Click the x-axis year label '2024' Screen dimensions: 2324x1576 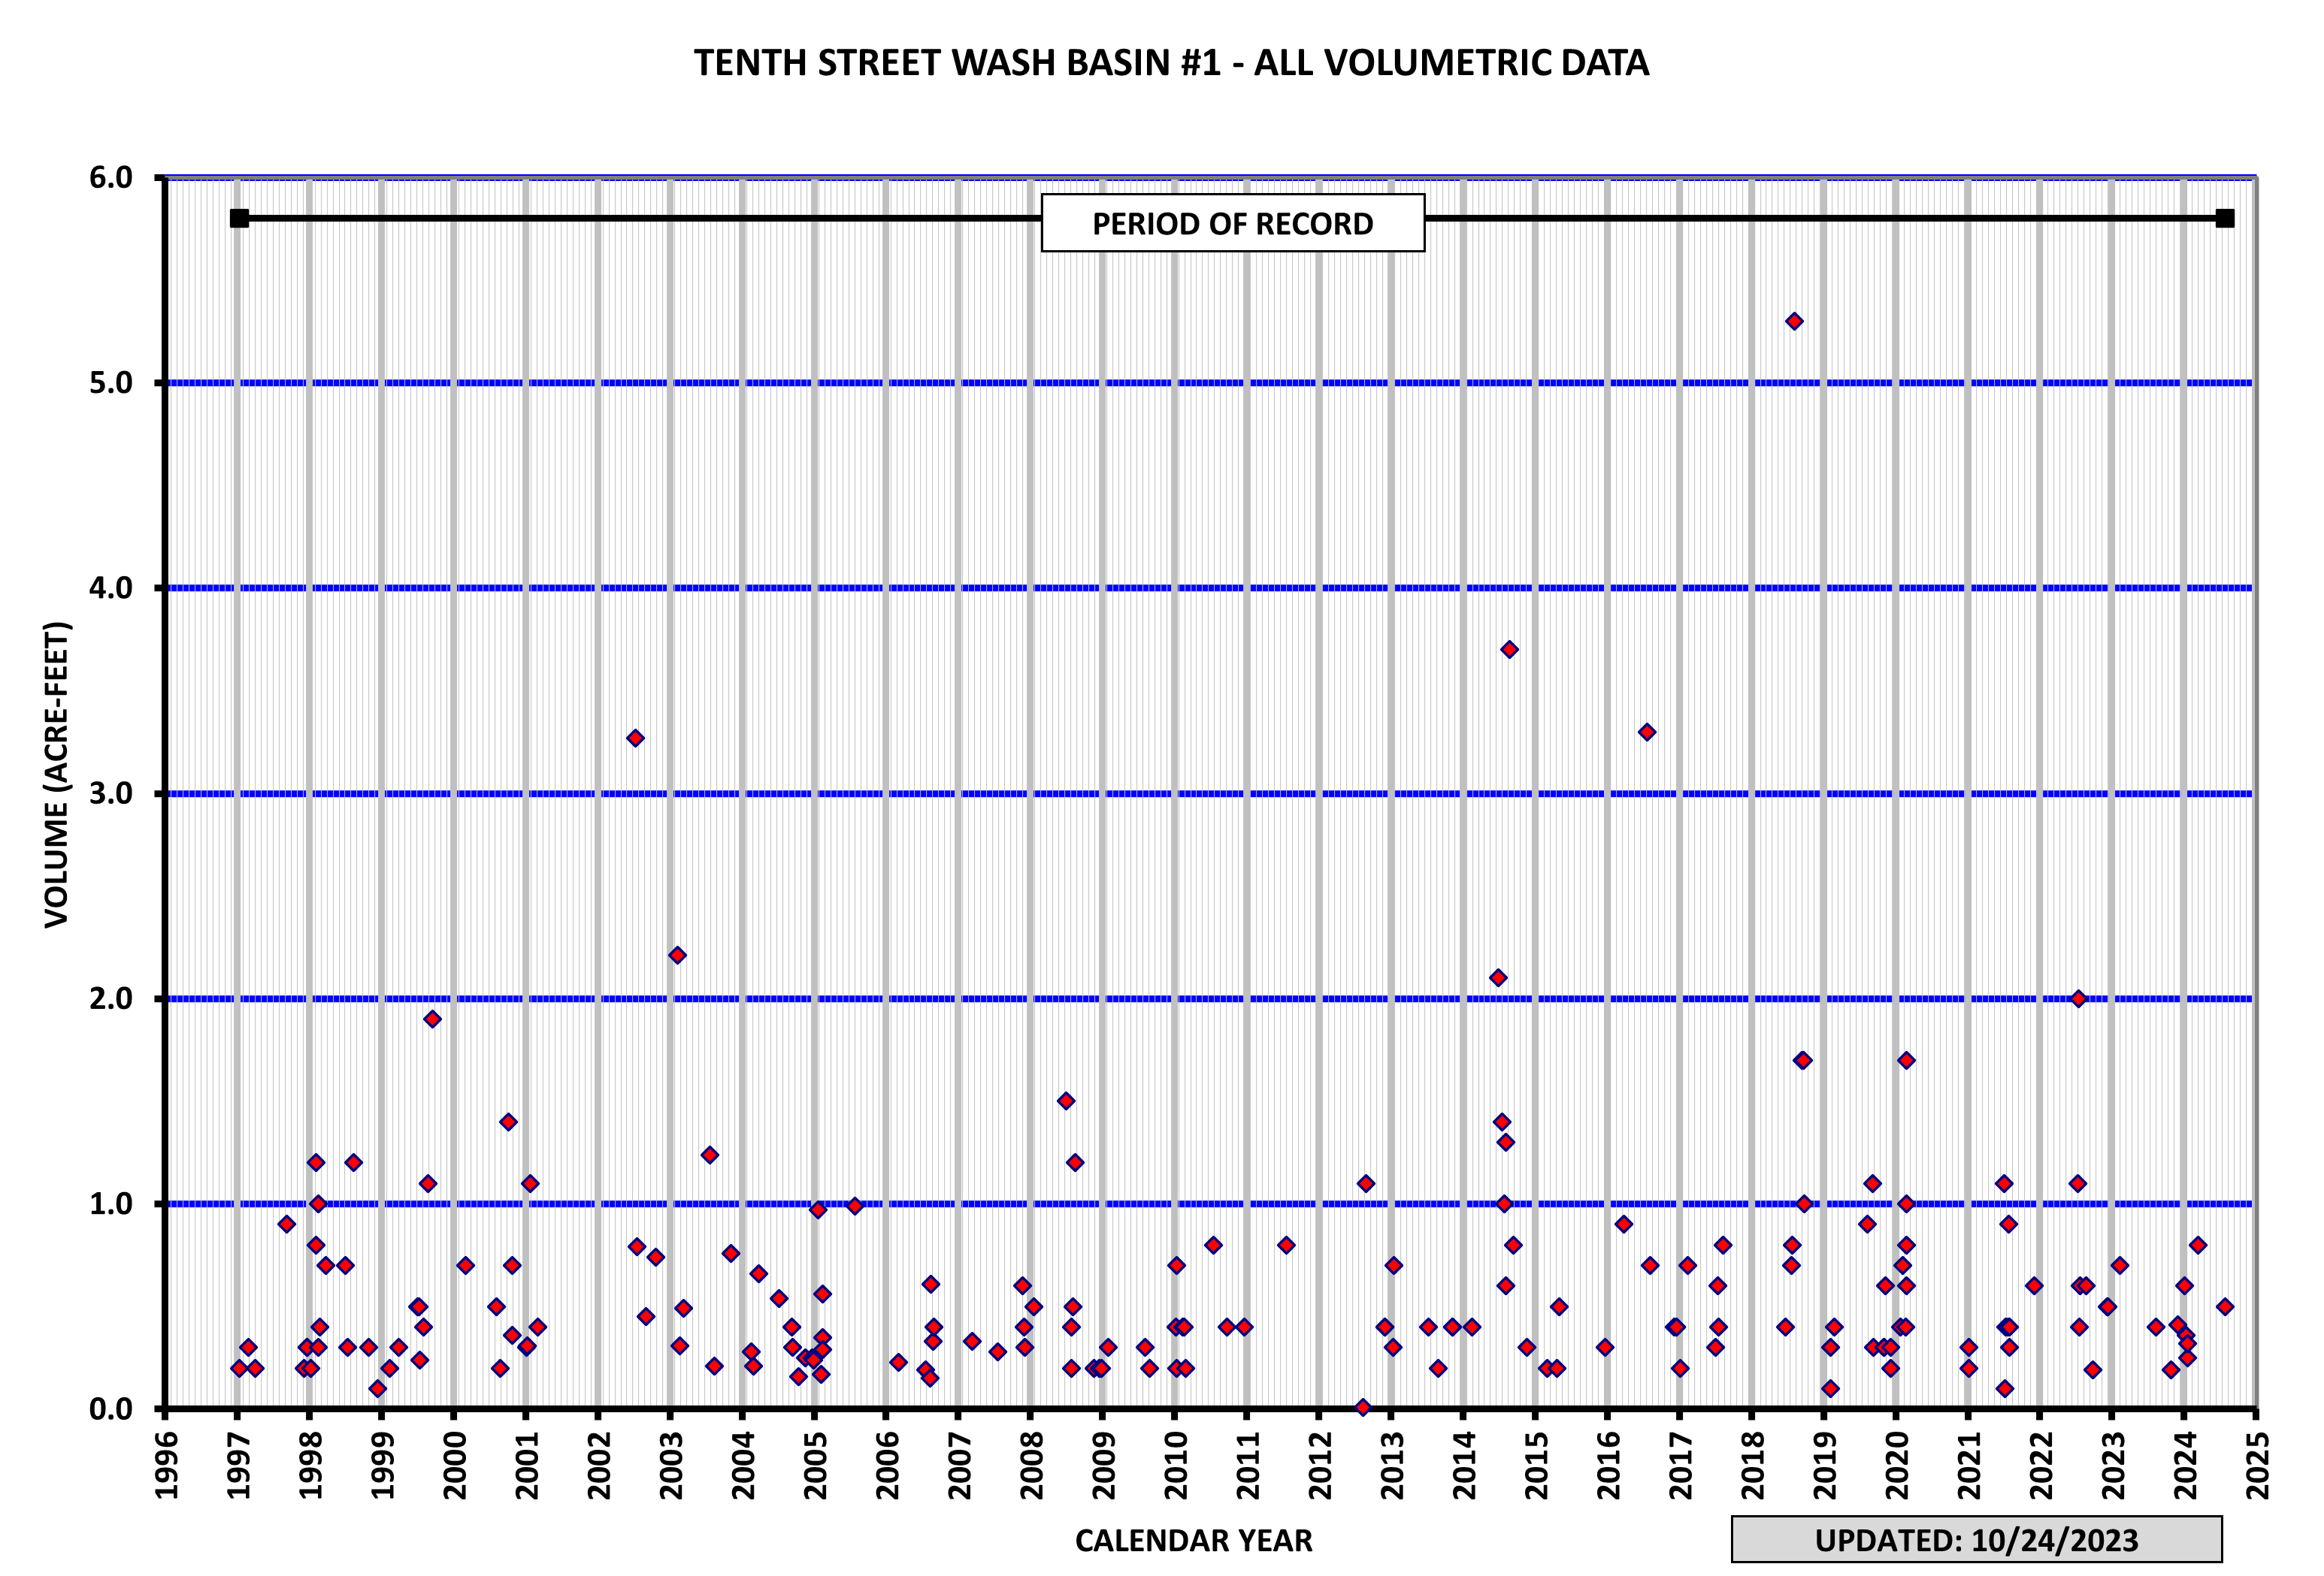[2184, 1465]
